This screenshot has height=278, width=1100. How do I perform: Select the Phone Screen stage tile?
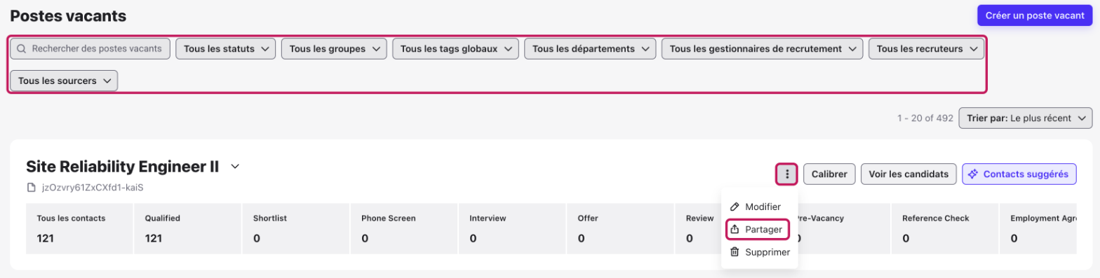(403, 228)
